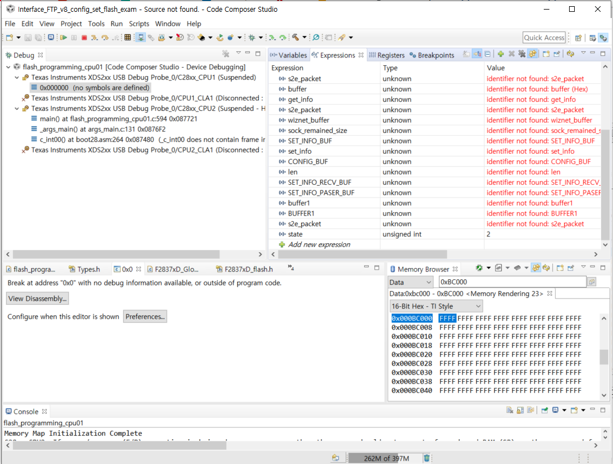Click the Resume debug button
The height and width of the screenshot is (464, 613).
64,38
